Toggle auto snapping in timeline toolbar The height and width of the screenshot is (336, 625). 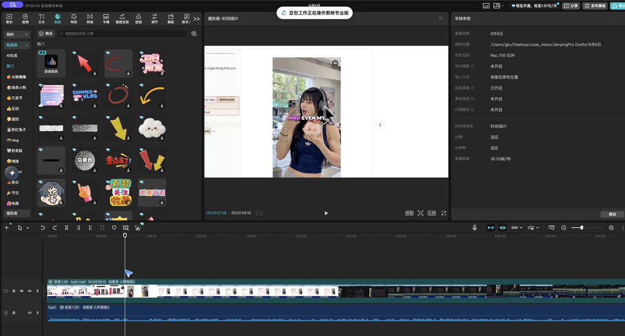(x=503, y=228)
